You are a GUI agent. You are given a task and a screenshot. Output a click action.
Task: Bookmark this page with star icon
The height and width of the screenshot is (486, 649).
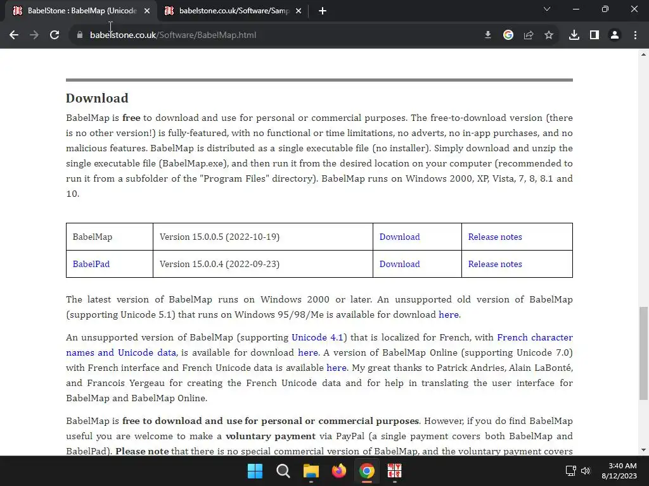click(549, 35)
